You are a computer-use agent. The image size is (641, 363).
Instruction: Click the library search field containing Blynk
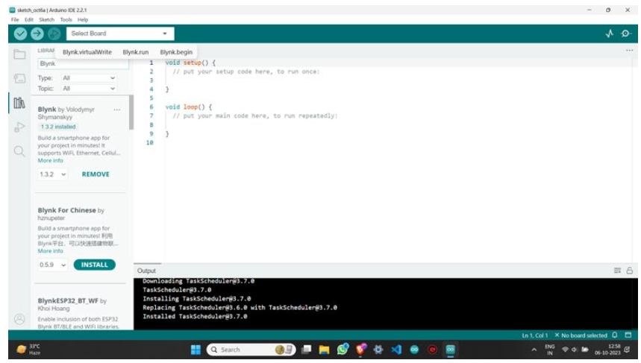pyautogui.click(x=82, y=64)
